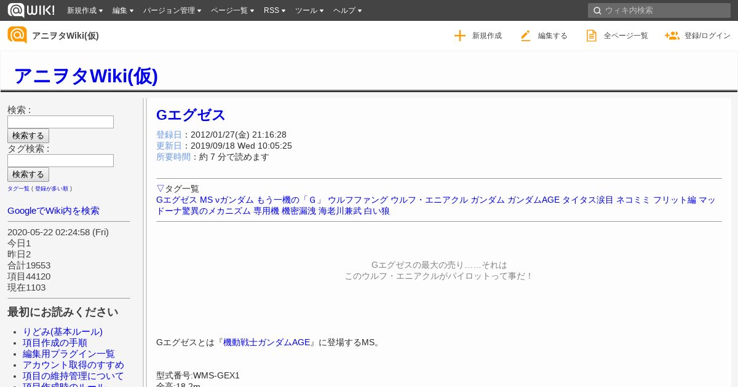Focus the ウィキ内検索 search field

[x=659, y=10]
